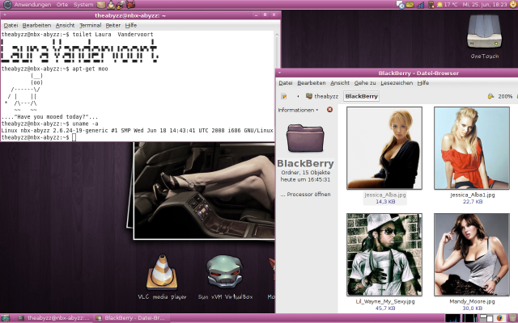Select the Jessica_Alba.jpg thumbnail
Image resolution: width=518 pixels, height=323 pixels.
coord(384,148)
